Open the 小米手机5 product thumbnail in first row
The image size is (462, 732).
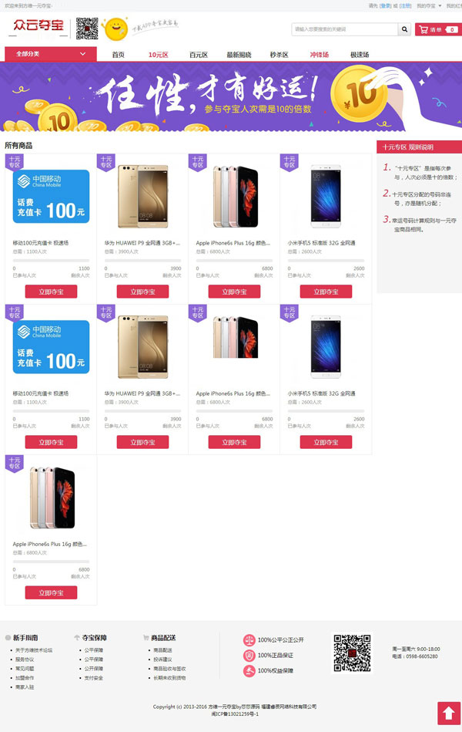pyautogui.click(x=326, y=196)
